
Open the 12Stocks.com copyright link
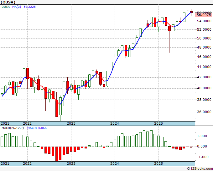tap(200, 168)
